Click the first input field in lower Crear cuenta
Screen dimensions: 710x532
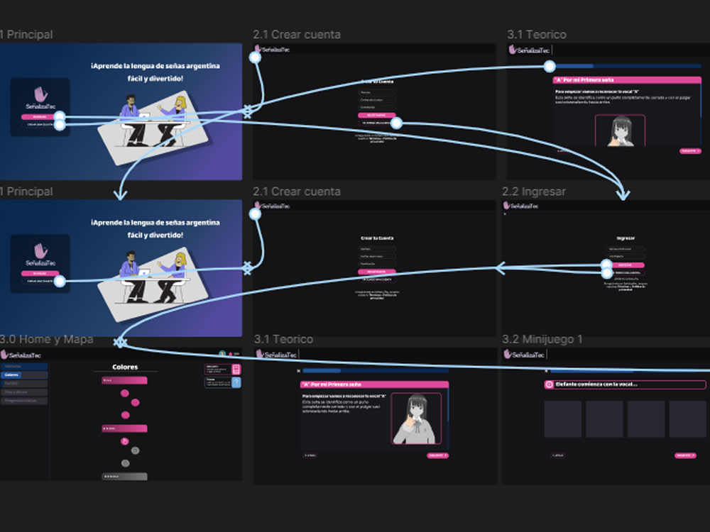(377, 249)
